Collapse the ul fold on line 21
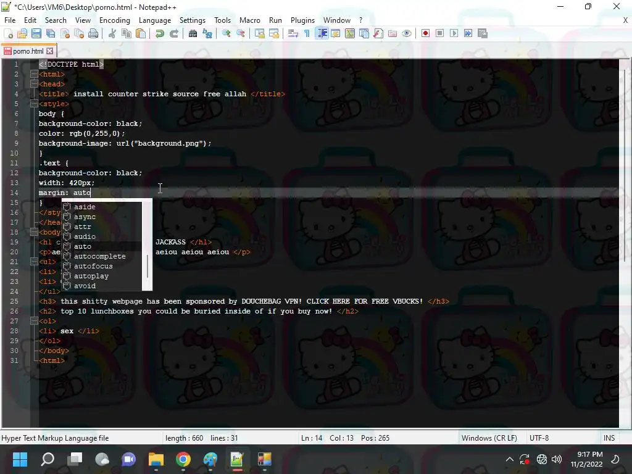 [34, 262]
